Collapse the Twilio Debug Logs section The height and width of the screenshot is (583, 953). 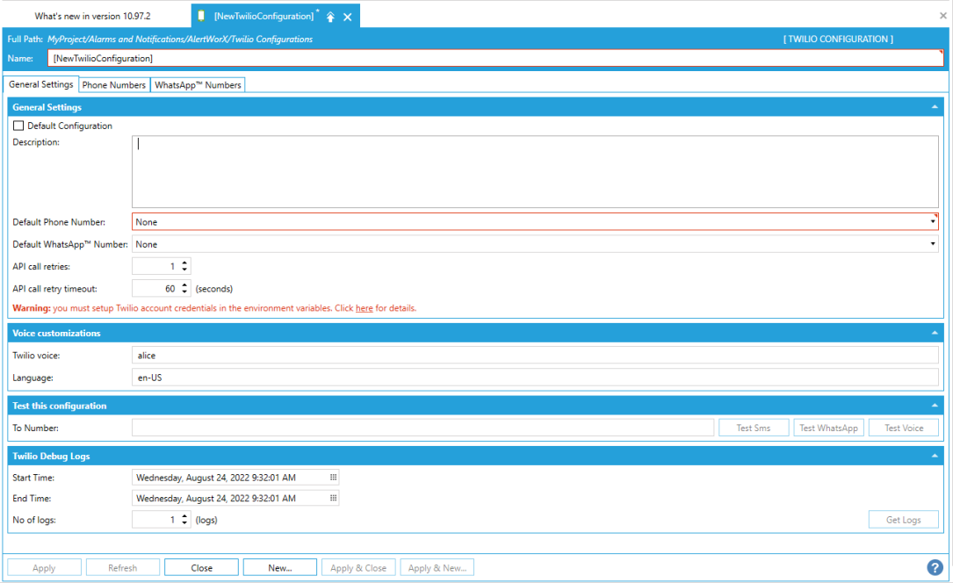click(x=934, y=457)
